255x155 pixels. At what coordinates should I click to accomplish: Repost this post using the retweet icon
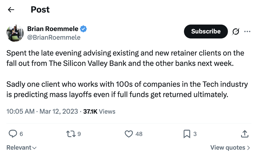70,134
